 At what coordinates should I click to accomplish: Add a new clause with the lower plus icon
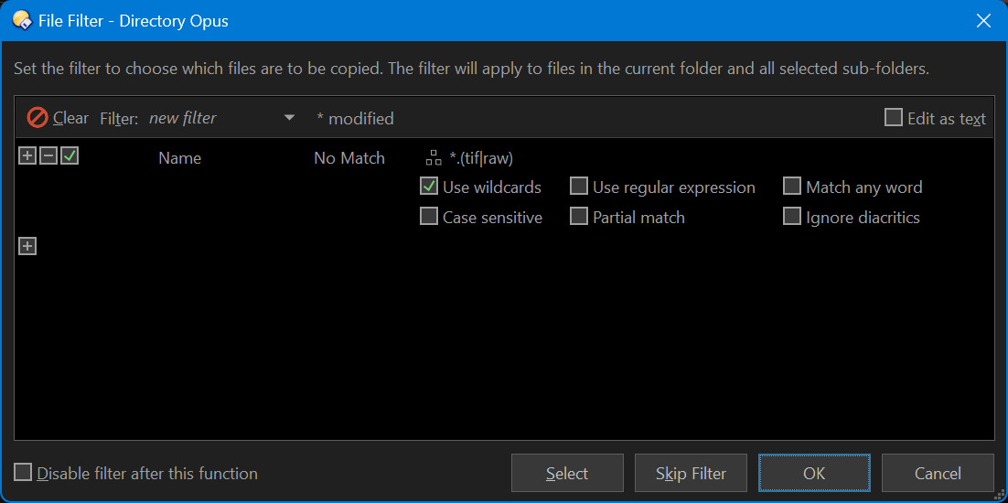point(27,246)
